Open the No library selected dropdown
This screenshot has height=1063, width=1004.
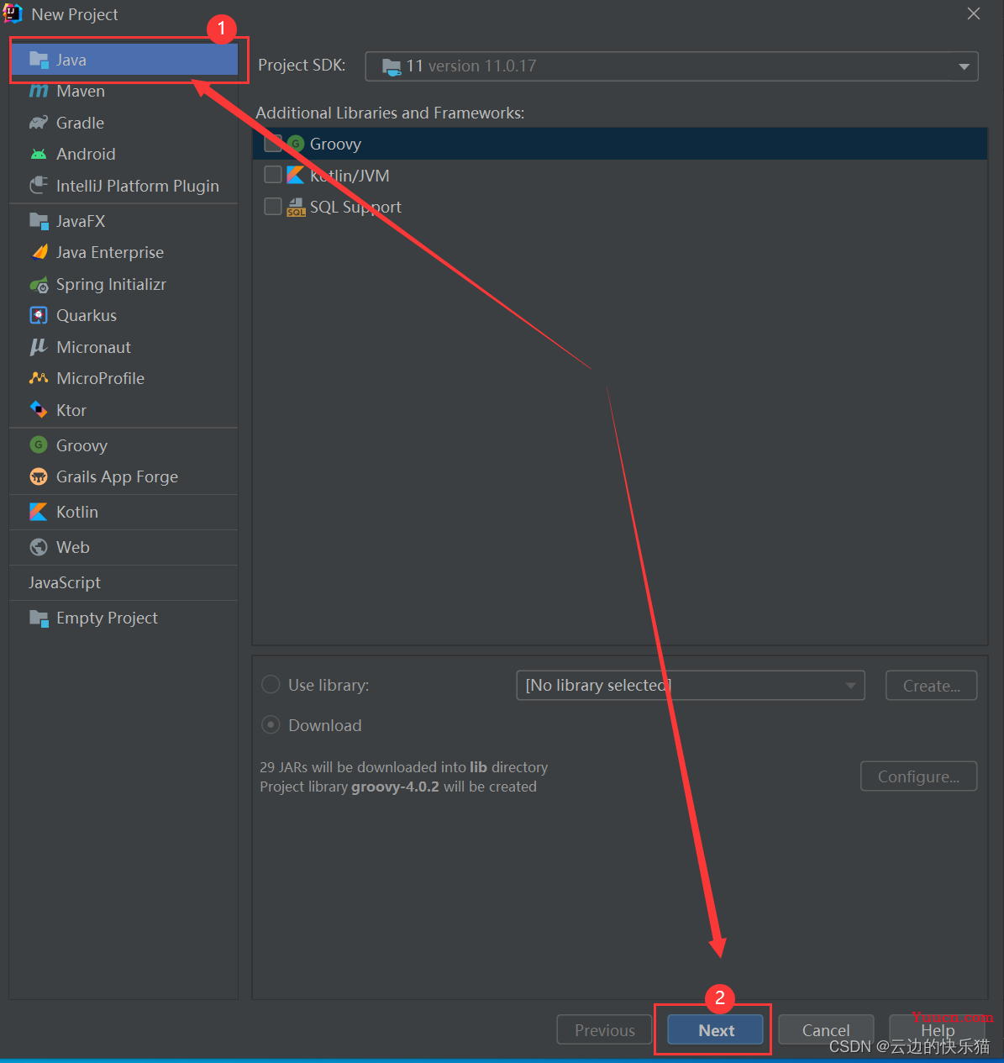tap(691, 685)
